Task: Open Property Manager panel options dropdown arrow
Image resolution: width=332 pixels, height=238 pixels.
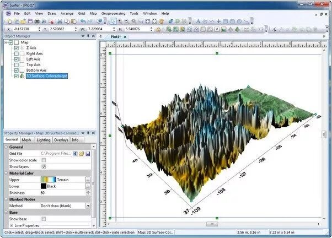Action: pos(83,133)
